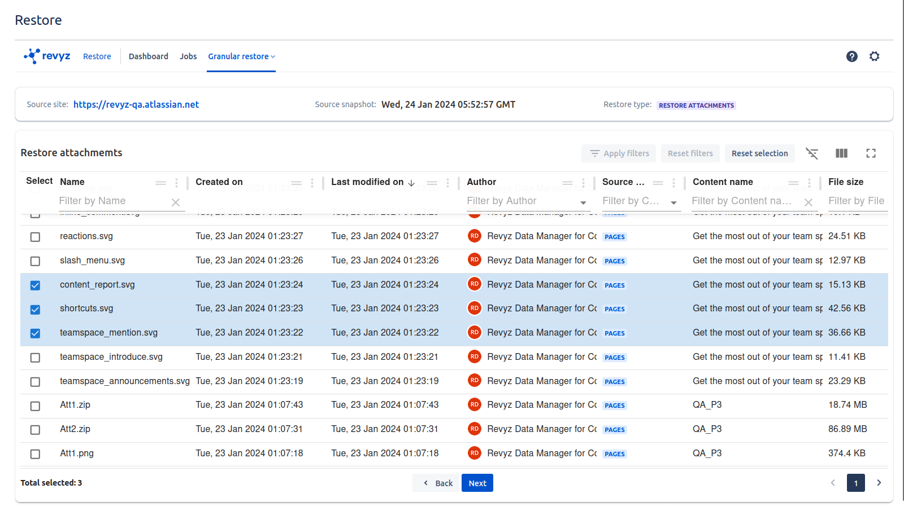This screenshot has width=904, height=511.
Task: Open the help question mark icon
Action: pyautogui.click(x=851, y=56)
